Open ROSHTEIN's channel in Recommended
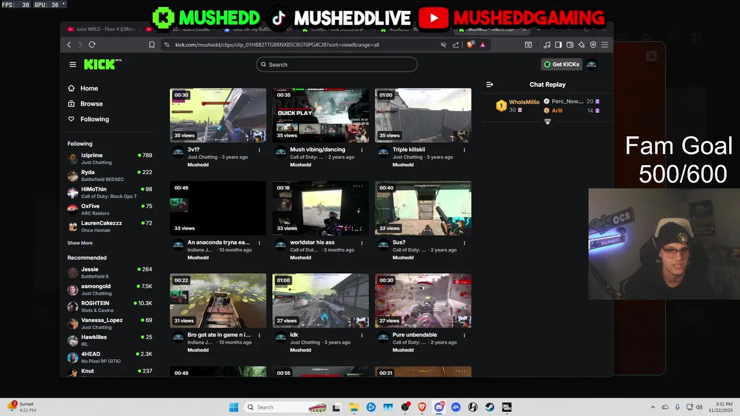Screen dimensions: 740x416 pos(110,306)
